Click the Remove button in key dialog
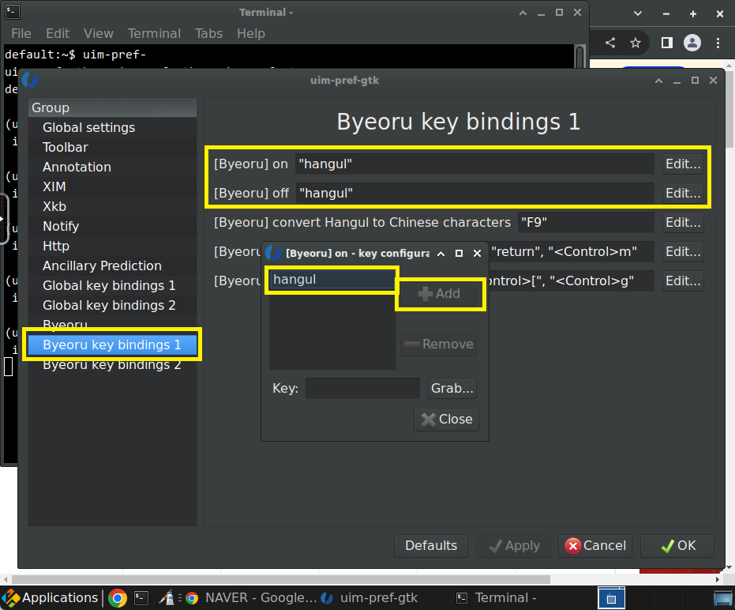This screenshot has width=735, height=610. pos(439,345)
